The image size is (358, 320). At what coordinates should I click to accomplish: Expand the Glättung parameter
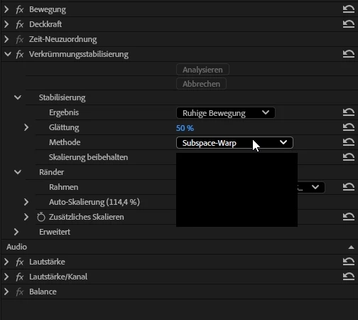(x=26, y=127)
